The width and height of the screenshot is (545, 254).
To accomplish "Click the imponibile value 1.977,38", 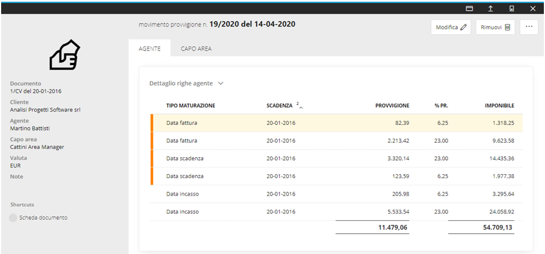I will coord(503,176).
